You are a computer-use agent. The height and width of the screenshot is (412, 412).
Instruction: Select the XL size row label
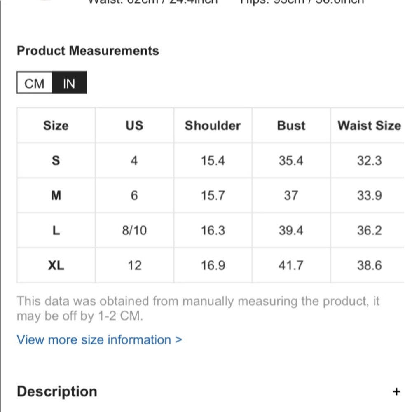coord(56,266)
